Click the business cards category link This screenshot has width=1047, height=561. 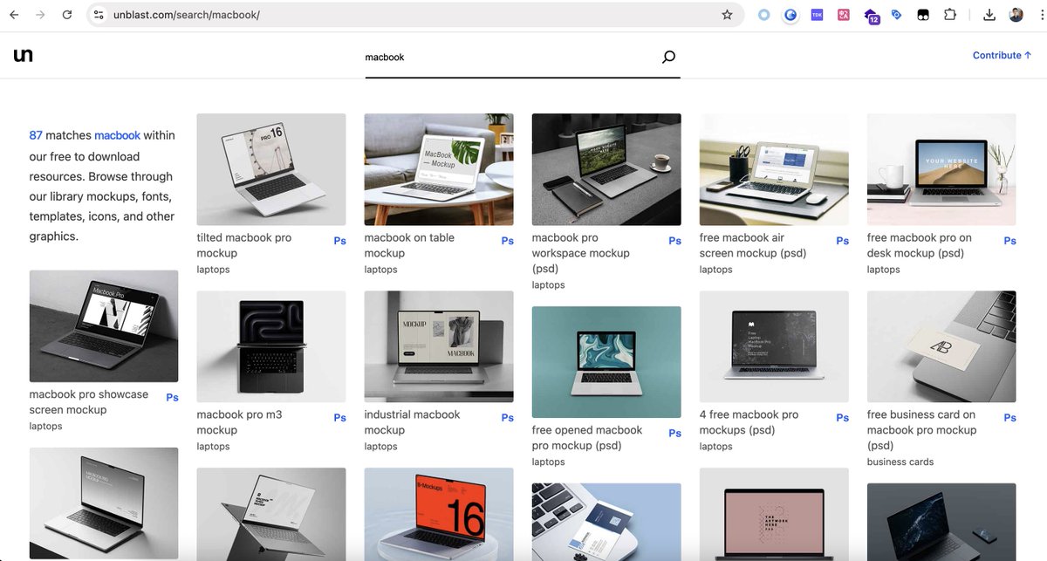click(900, 462)
